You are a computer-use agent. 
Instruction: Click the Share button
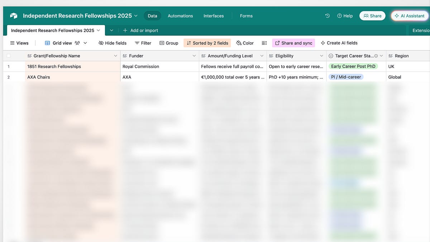coord(372,16)
